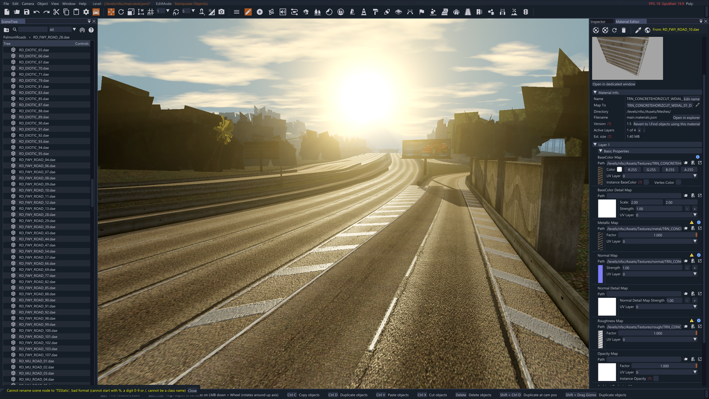Select the forest trees tool icon
The height and width of the screenshot is (399, 709).
click(317, 12)
